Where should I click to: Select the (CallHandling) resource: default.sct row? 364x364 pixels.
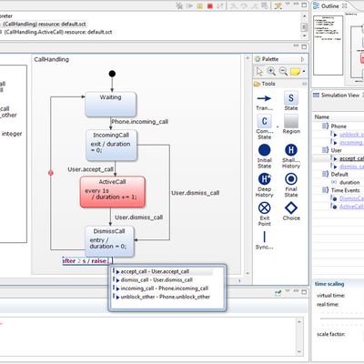[44, 24]
